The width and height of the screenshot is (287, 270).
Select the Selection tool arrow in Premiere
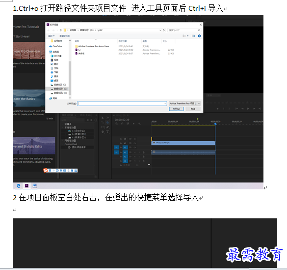[x=103, y=118]
